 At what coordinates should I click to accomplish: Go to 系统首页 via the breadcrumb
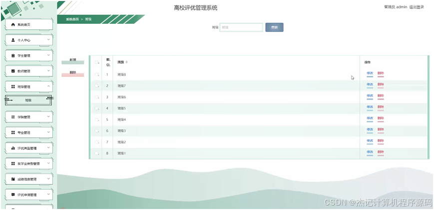click(72, 19)
